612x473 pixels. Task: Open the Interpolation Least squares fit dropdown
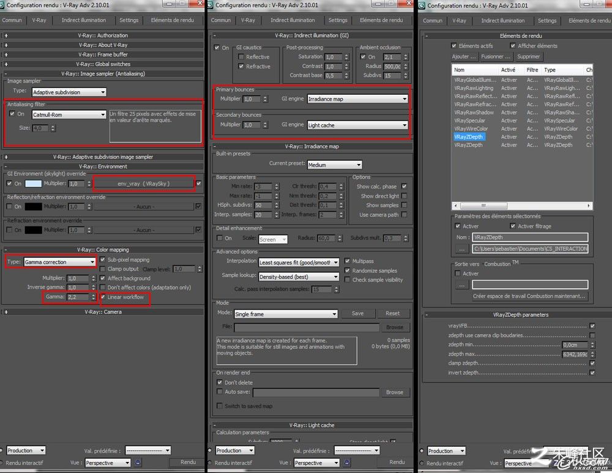tap(299, 263)
